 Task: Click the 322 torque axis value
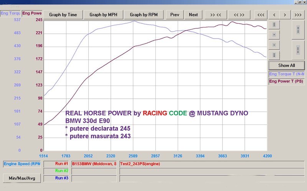(17, 72)
